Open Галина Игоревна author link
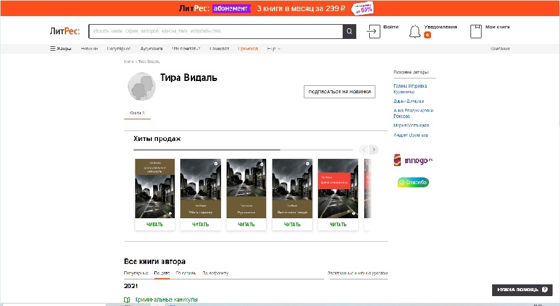This screenshot has width=560, height=306. pyautogui.click(x=410, y=88)
